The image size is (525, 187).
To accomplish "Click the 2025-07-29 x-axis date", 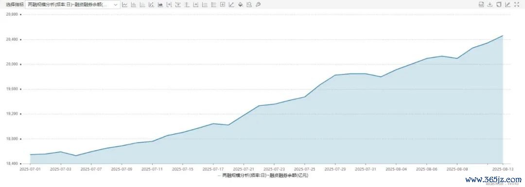I will [x=335, y=169].
